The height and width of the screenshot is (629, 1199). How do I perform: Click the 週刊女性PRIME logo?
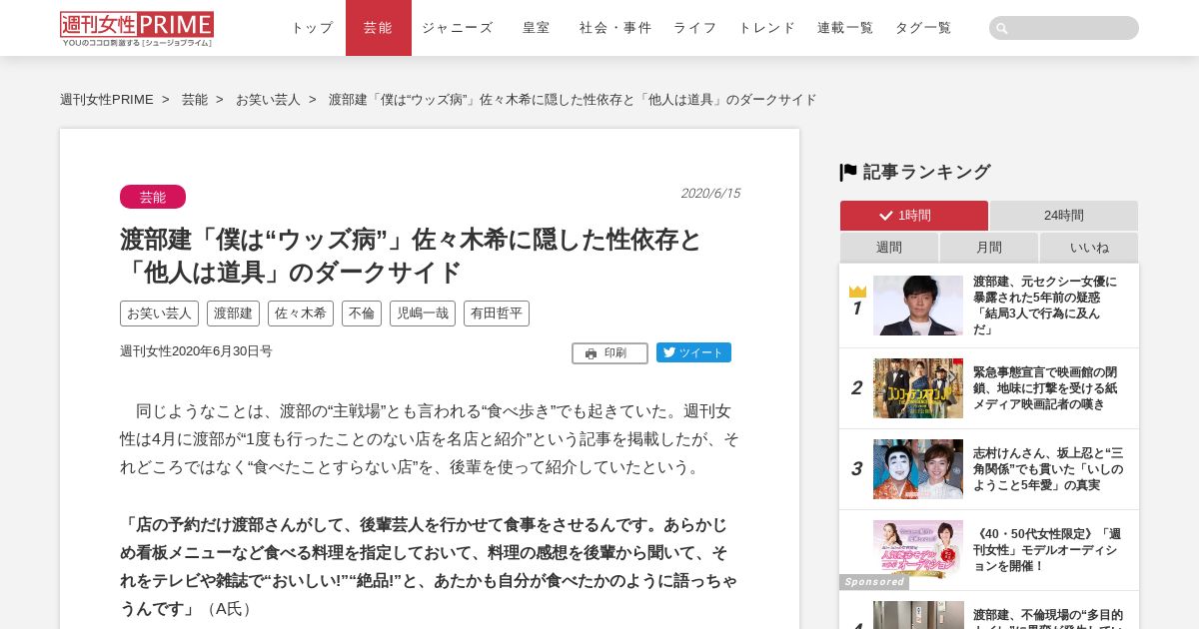point(137,29)
